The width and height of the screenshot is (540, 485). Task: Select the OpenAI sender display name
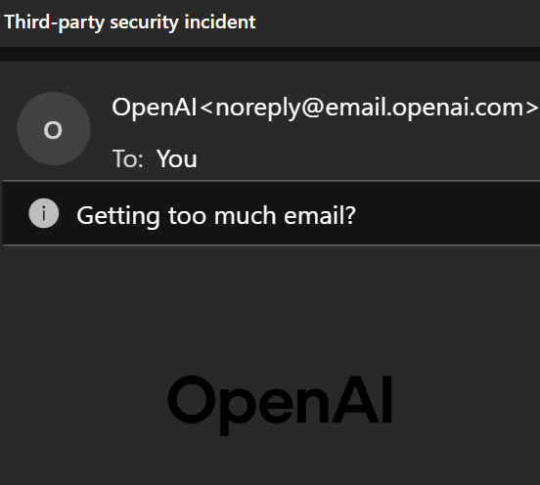pos(155,108)
